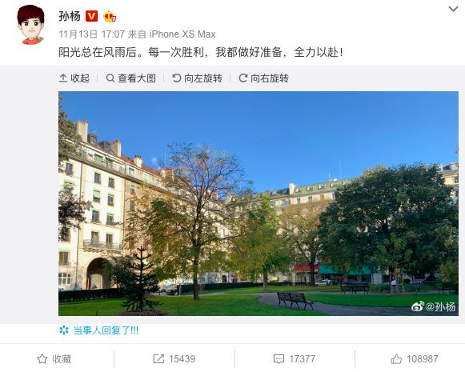Click the crown membership badge icon
Viewport: 465px width, 372px height.
110,16
